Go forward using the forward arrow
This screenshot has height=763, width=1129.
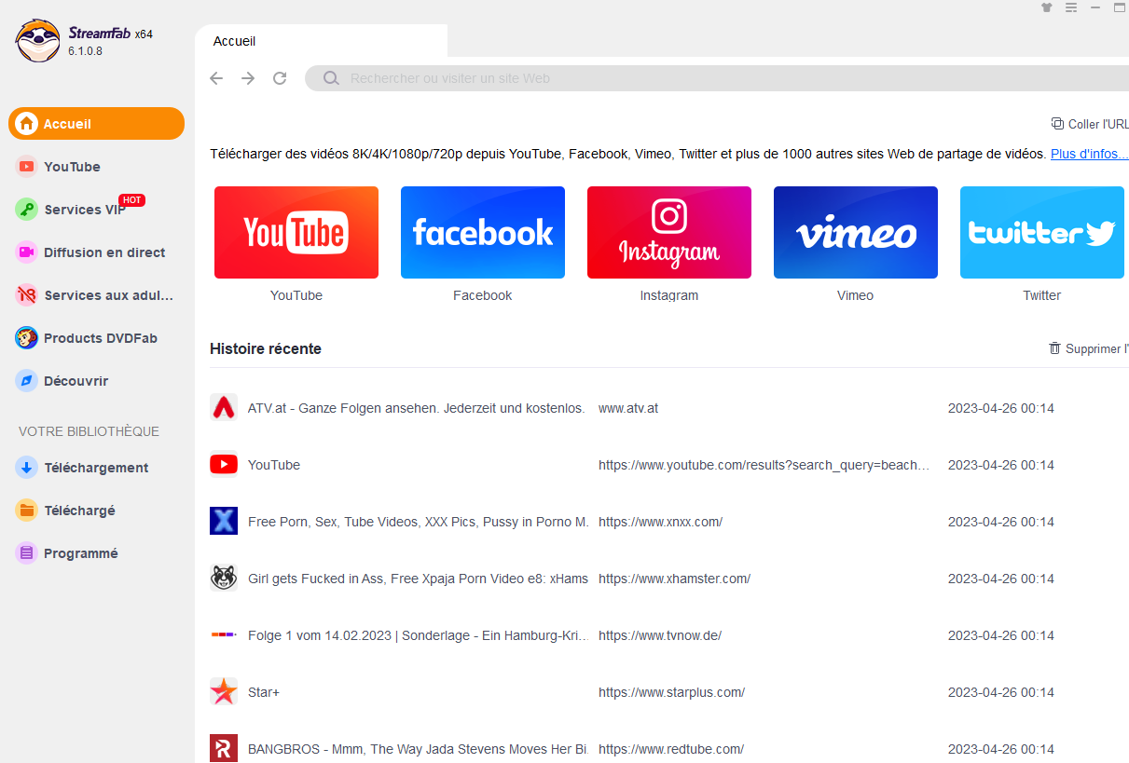248,78
